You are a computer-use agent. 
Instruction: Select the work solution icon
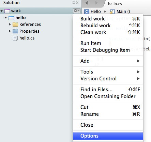[7, 11]
